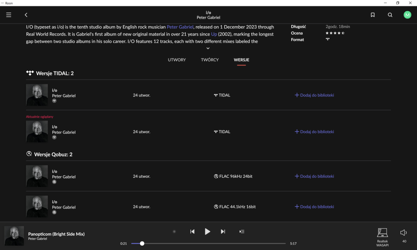
Task: Open search with magnifier icon
Action: click(390, 15)
